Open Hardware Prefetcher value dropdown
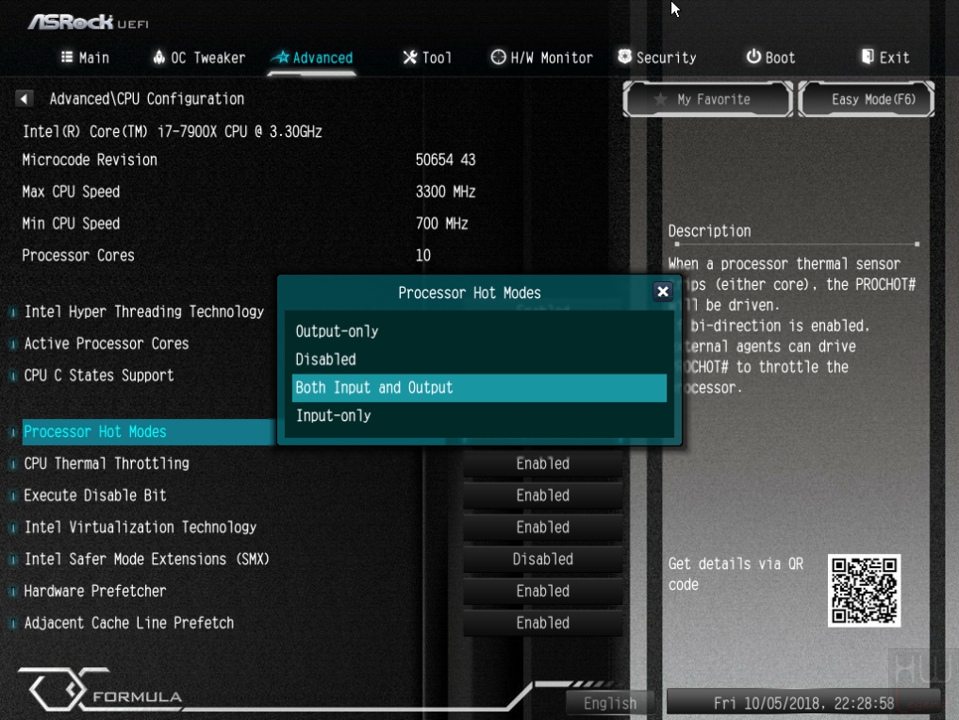The height and width of the screenshot is (720, 959). point(542,591)
